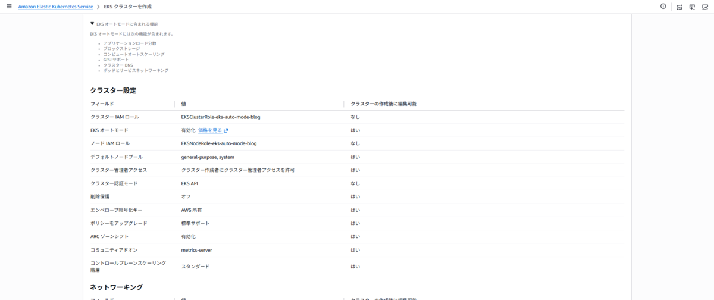Click the クラスター作成者にクラスター管理者アクセスを許可 value
714x300 pixels.
238,170
